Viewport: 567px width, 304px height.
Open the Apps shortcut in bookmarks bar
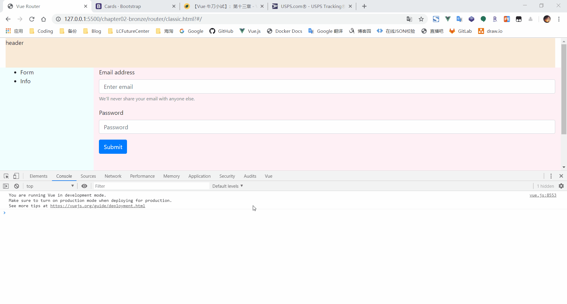[x=14, y=31]
